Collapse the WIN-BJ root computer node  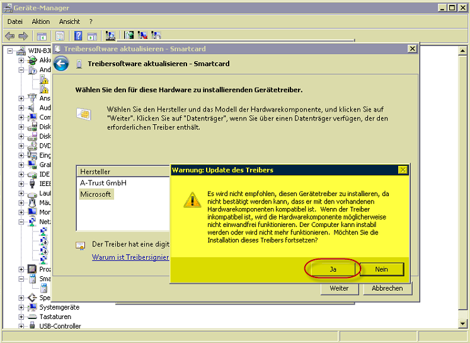(11, 51)
